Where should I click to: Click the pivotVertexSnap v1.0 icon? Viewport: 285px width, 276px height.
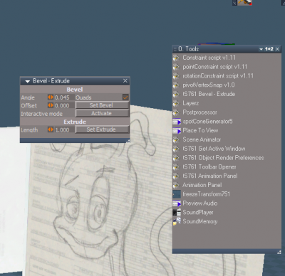[x=176, y=85]
